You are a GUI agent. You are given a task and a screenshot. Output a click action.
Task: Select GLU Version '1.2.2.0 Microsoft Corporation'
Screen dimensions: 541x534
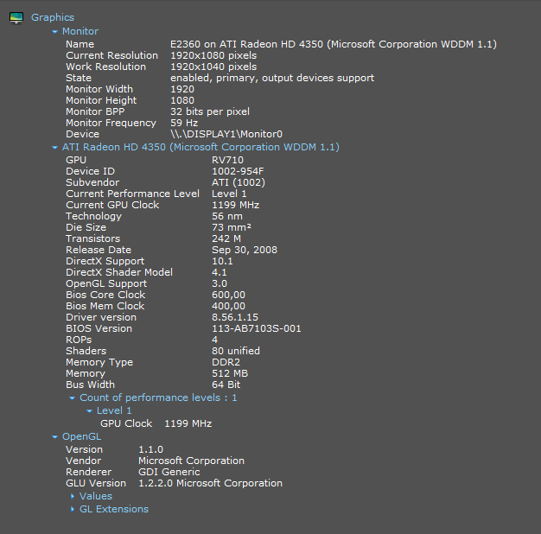(210, 483)
